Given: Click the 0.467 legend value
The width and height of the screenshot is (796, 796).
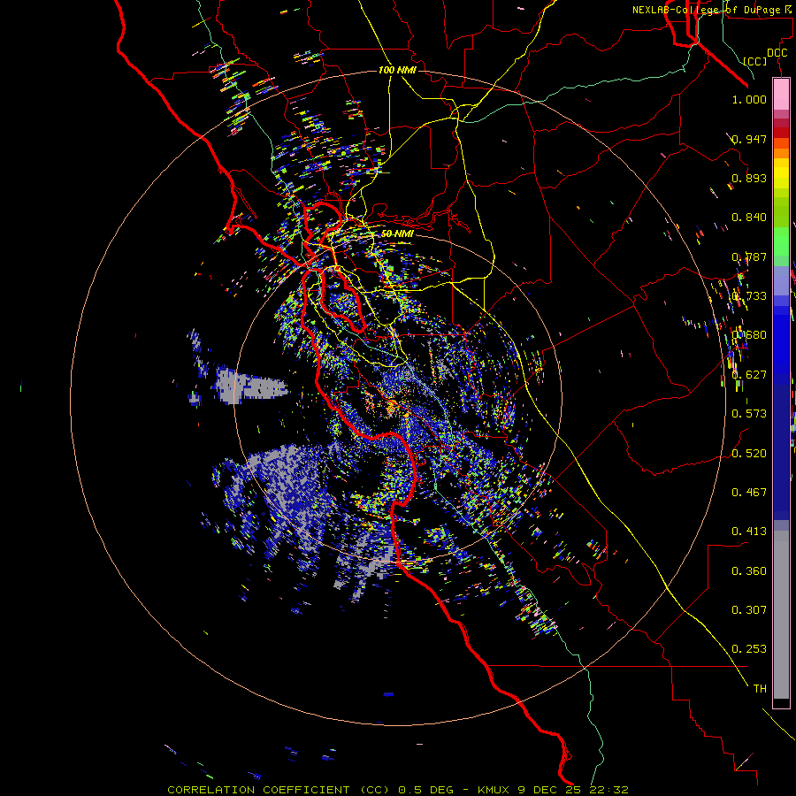Looking at the screenshot, I should 749,493.
